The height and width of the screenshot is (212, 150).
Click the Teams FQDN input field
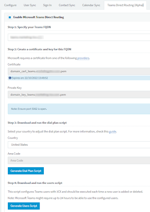click(x=79, y=37)
